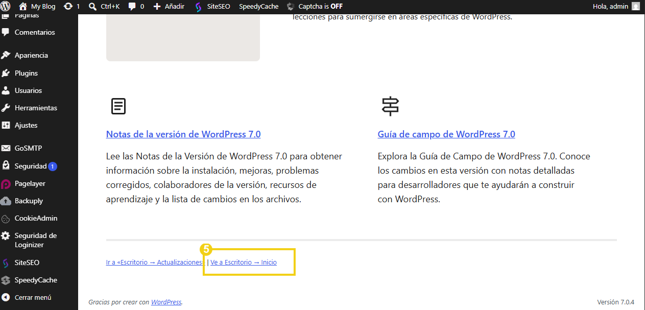The width and height of the screenshot is (645, 310).
Task: Click the Herramientas wrench icon
Action: click(6, 108)
